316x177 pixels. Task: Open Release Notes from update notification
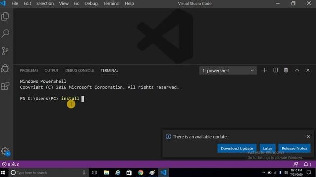coord(294,148)
